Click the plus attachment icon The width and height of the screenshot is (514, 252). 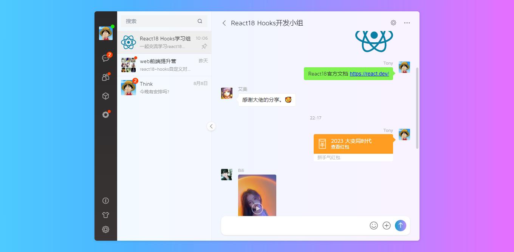[x=386, y=226]
